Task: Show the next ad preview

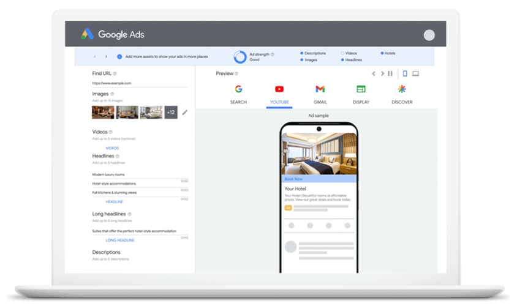Action: coord(382,73)
